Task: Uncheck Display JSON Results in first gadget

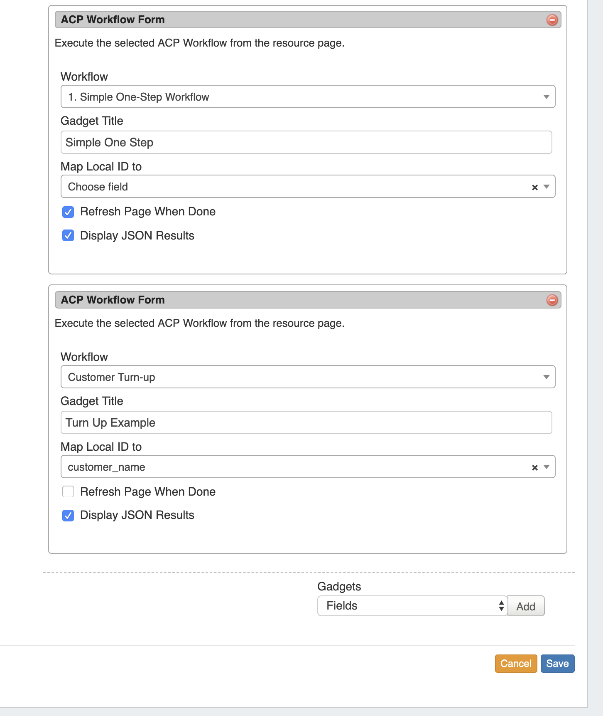Action: 68,236
